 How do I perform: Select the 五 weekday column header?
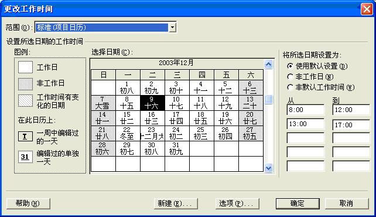pyautogui.click(x=227, y=75)
